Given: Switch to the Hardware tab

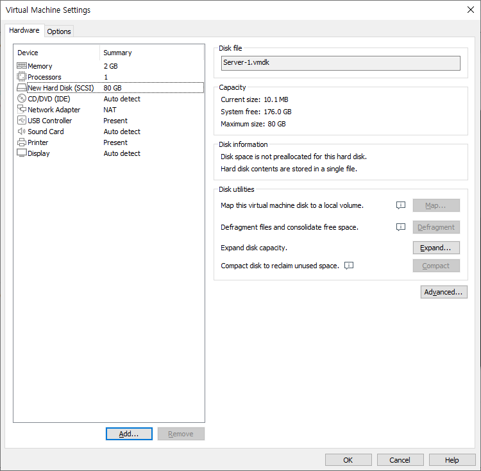Looking at the screenshot, I should [24, 30].
